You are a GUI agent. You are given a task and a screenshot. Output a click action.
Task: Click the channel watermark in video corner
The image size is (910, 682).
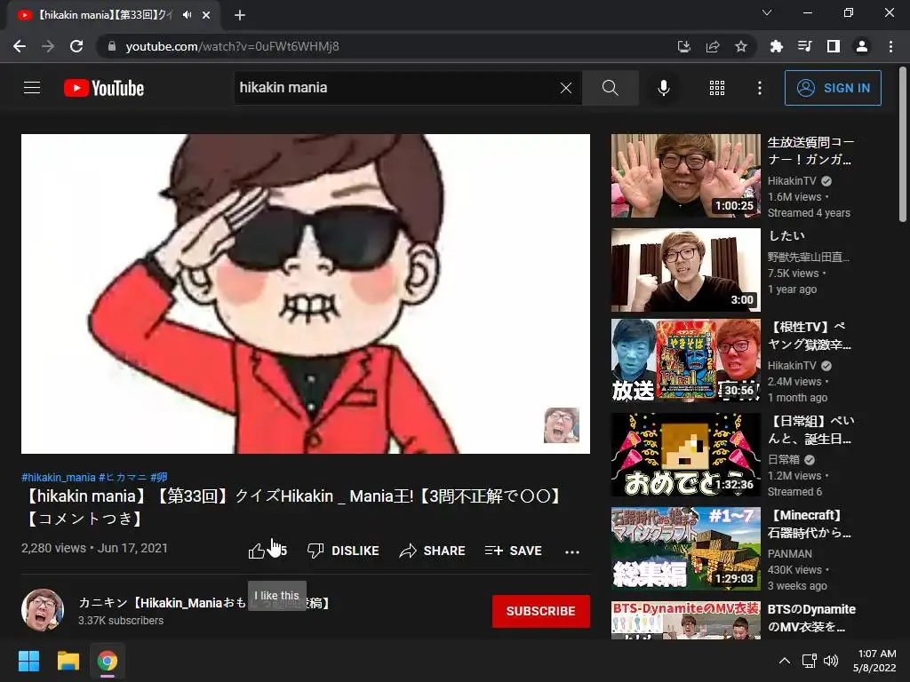pos(562,425)
